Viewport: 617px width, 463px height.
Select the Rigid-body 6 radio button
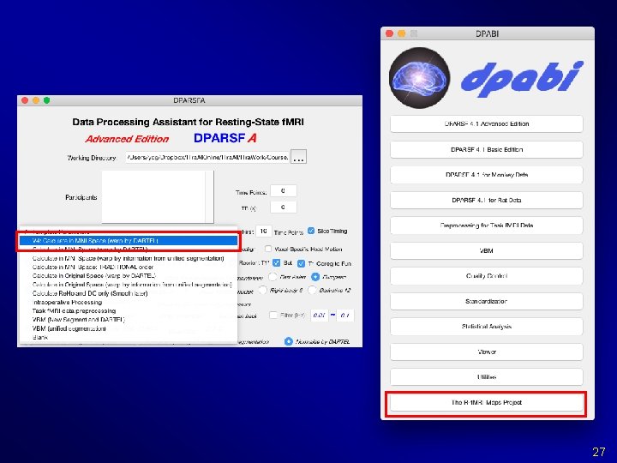pos(262,291)
